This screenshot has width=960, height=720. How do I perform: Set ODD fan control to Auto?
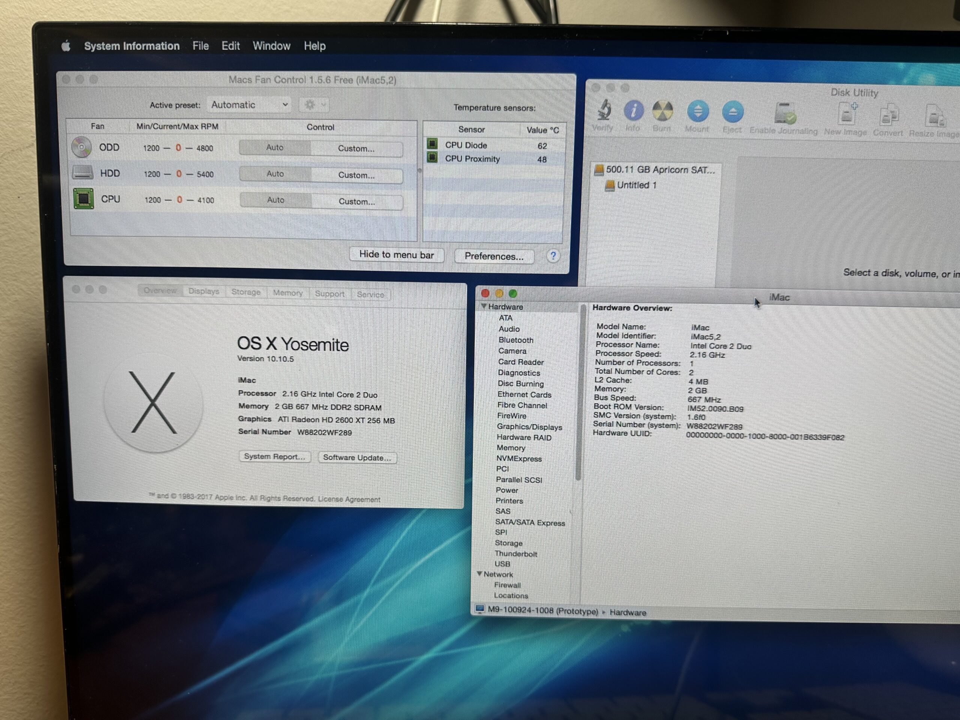coord(275,147)
